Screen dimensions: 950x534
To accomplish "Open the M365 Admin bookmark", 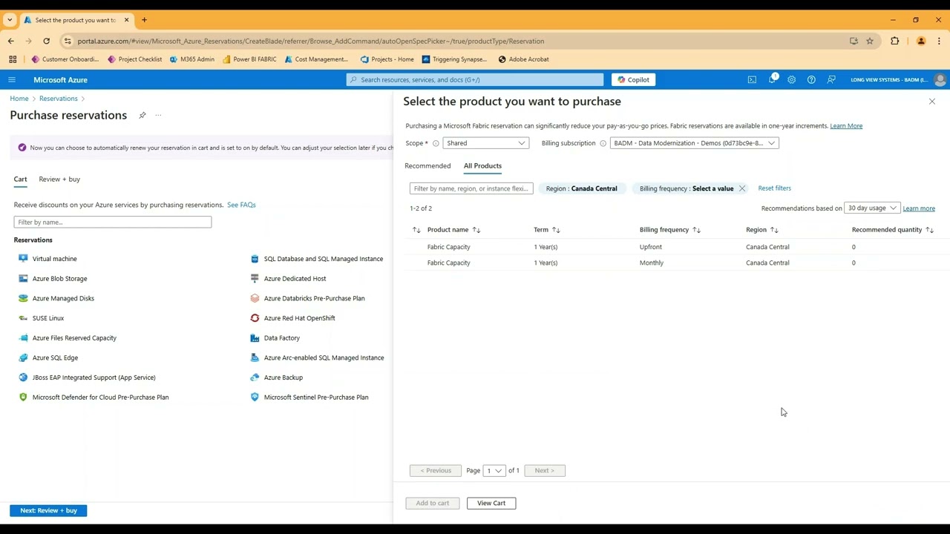I will (191, 59).
